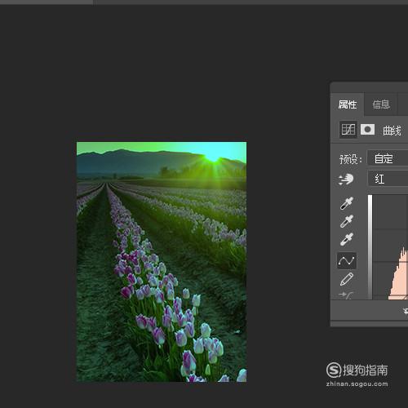Open the zhinan.sogou.com link
Screen dimensions: 408x408
[x=357, y=384]
